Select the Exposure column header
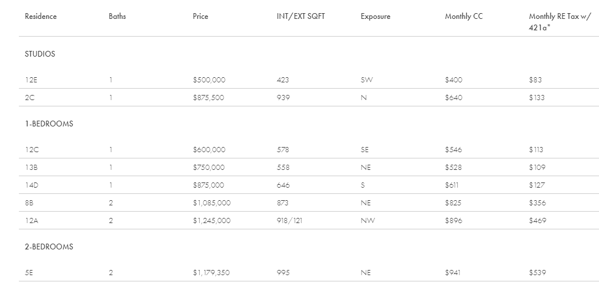The height and width of the screenshot is (290, 599). click(375, 17)
